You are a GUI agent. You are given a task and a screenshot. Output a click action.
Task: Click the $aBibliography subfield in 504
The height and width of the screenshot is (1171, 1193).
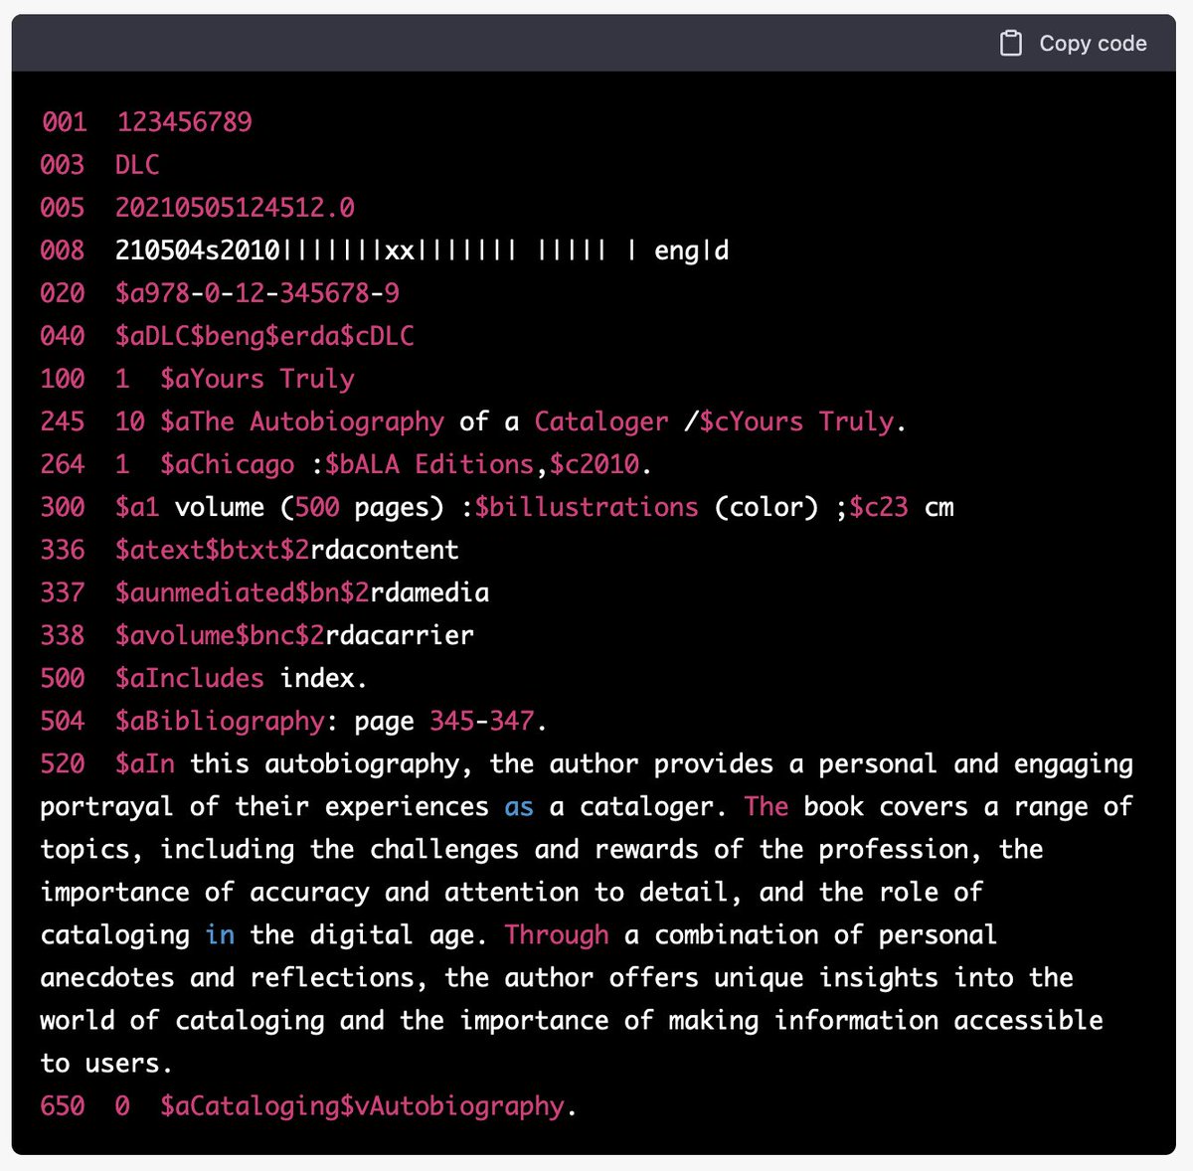pos(220,721)
